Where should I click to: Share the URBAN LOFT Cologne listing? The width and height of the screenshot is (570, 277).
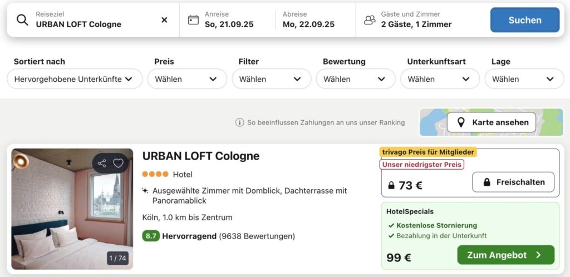click(x=102, y=164)
